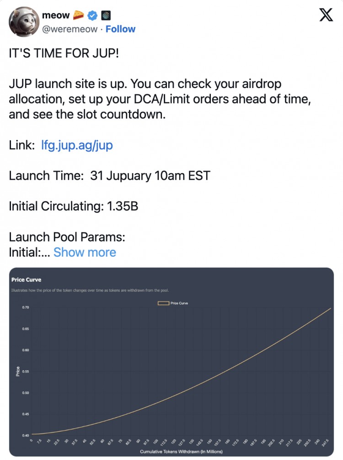
Task: Click the square affiliate badge next to verification
Action: [x=105, y=15]
